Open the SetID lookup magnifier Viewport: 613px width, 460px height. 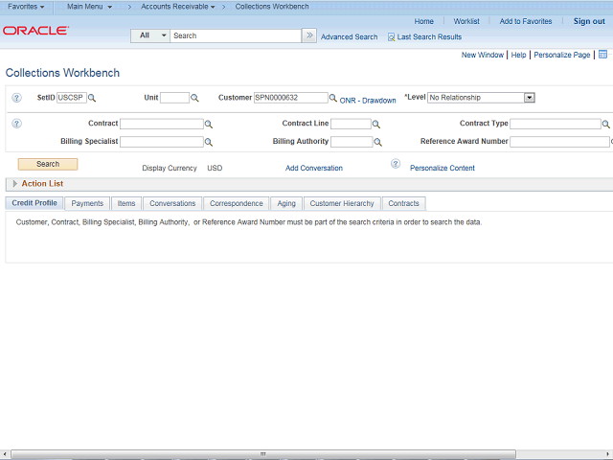(x=92, y=98)
